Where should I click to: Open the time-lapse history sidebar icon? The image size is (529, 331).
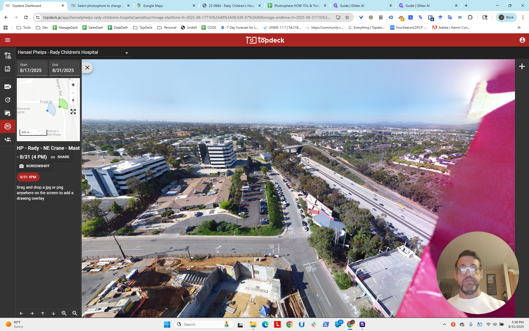pyautogui.click(x=8, y=100)
